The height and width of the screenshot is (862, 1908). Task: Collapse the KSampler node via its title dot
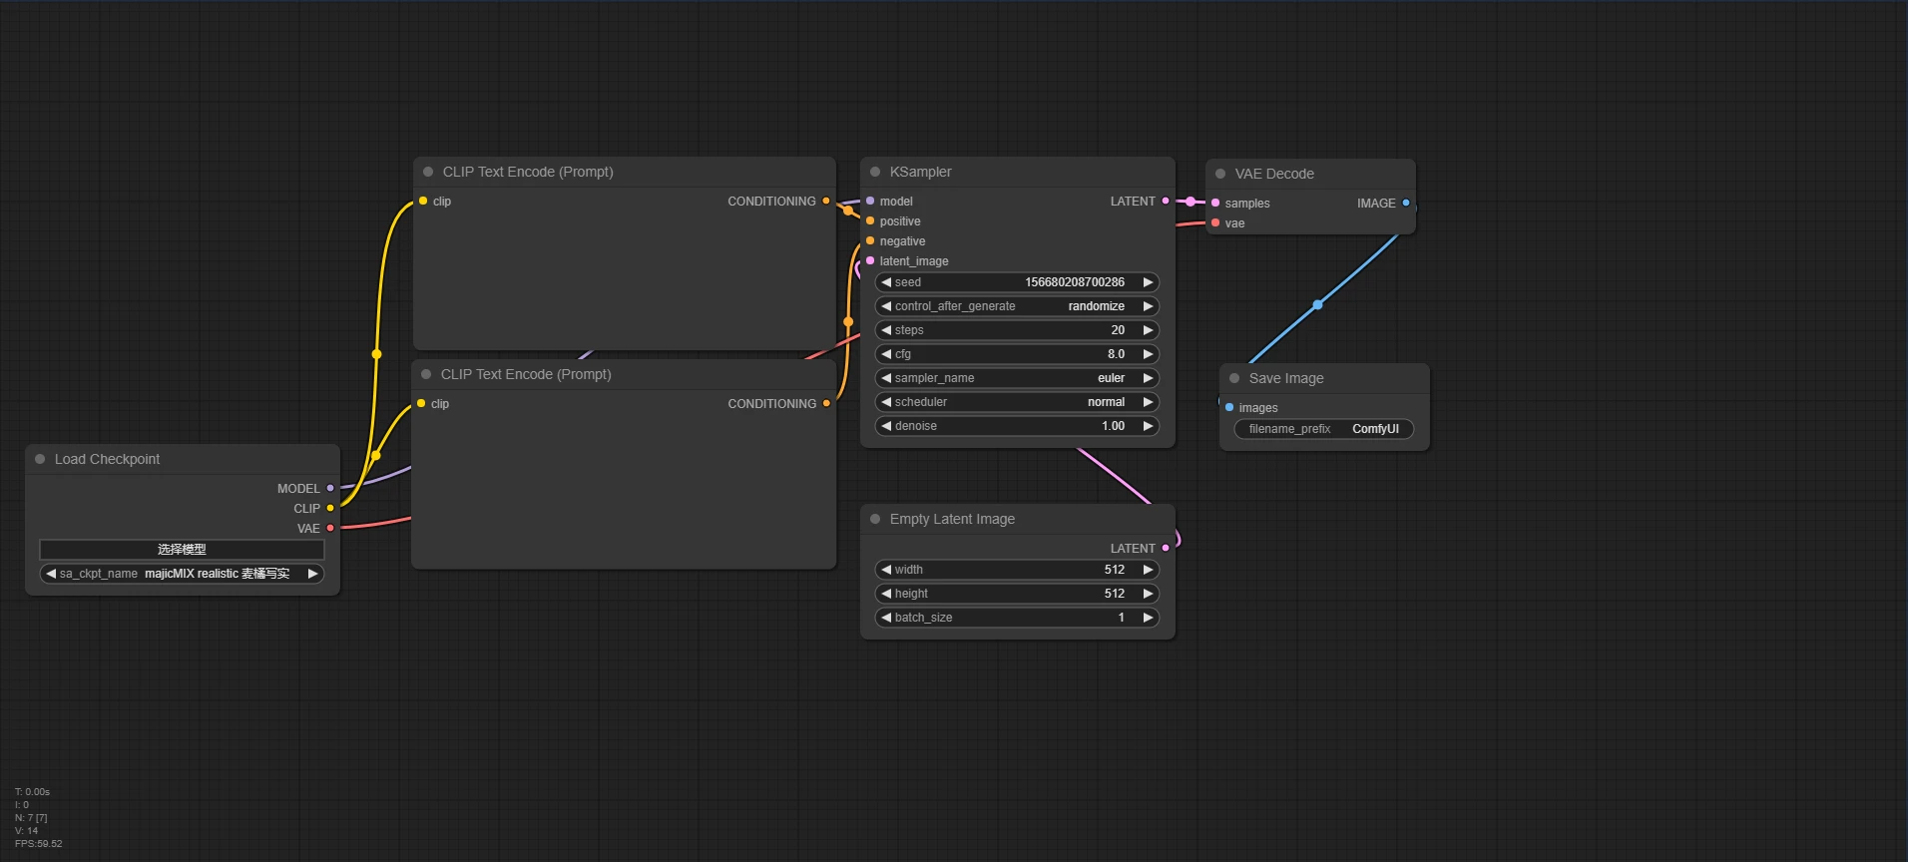pyautogui.click(x=875, y=172)
